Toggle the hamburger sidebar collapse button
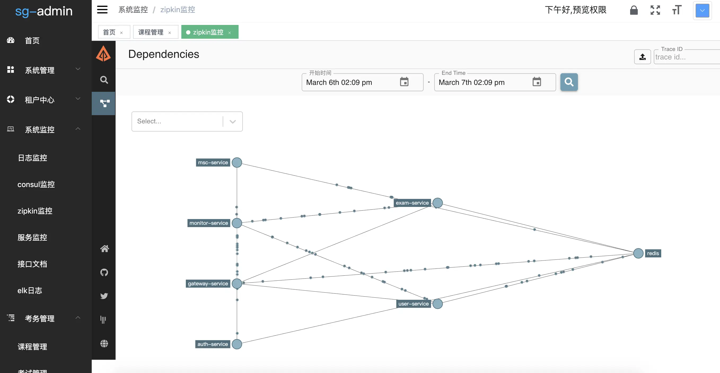 click(102, 10)
